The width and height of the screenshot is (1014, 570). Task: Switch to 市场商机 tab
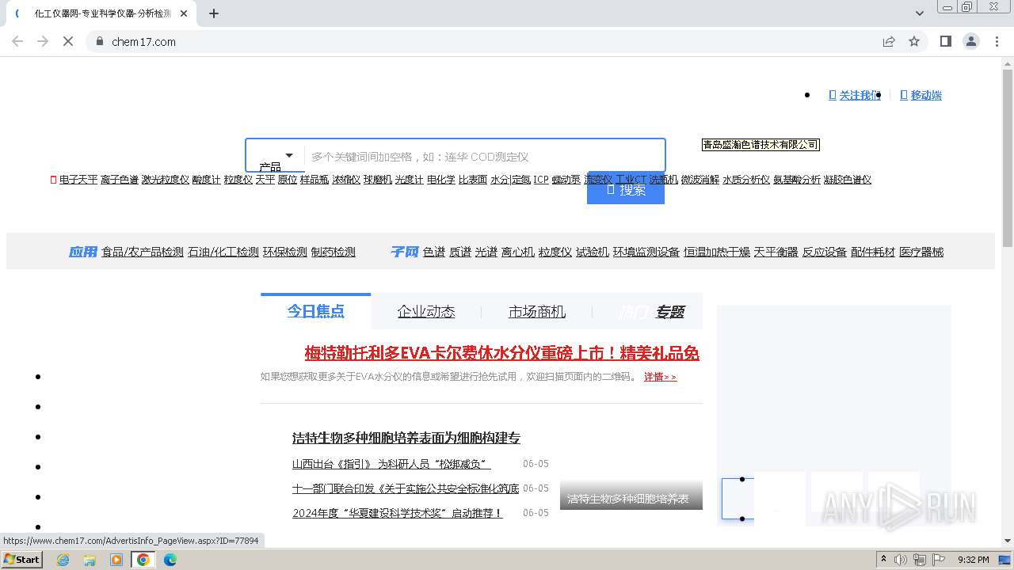pos(537,311)
